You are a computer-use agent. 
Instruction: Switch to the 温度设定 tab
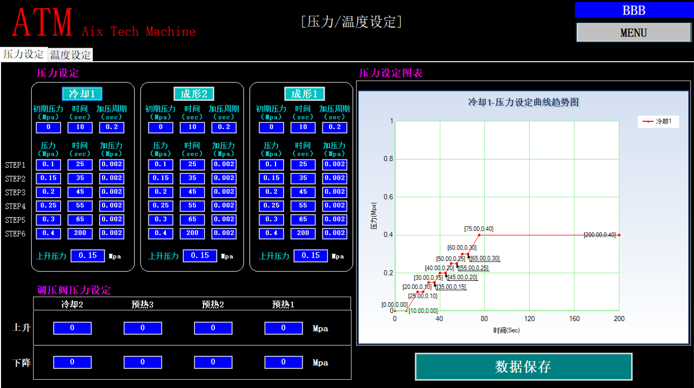tap(70, 54)
